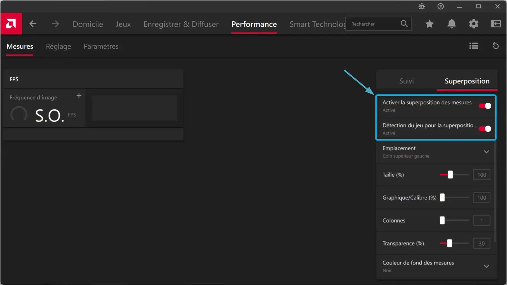Select the Superposition panel tab
Screen dimensions: 507x285
point(467,81)
